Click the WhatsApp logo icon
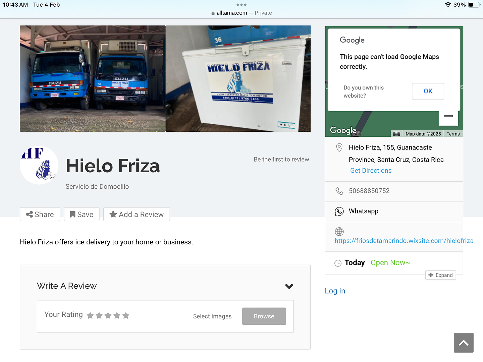 [339, 211]
